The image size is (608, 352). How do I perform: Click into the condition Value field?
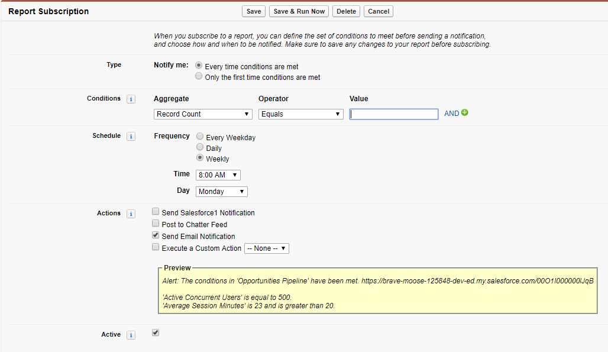click(x=394, y=114)
